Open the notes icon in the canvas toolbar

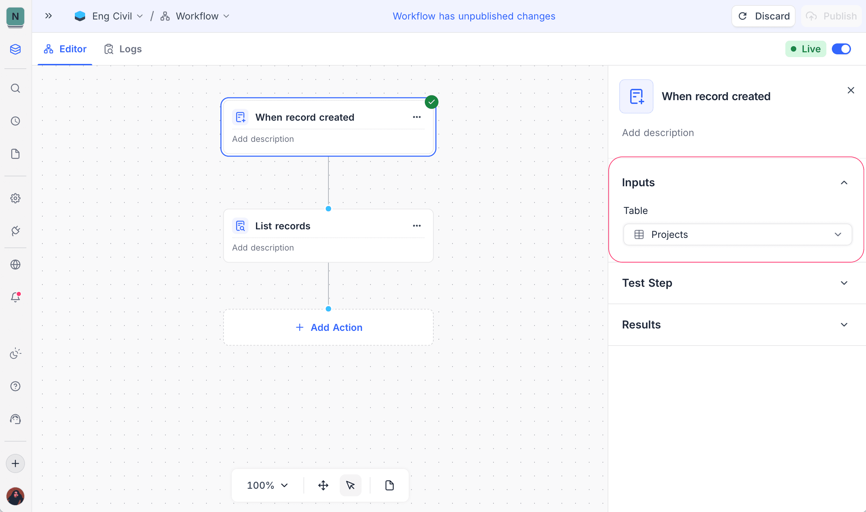389,485
